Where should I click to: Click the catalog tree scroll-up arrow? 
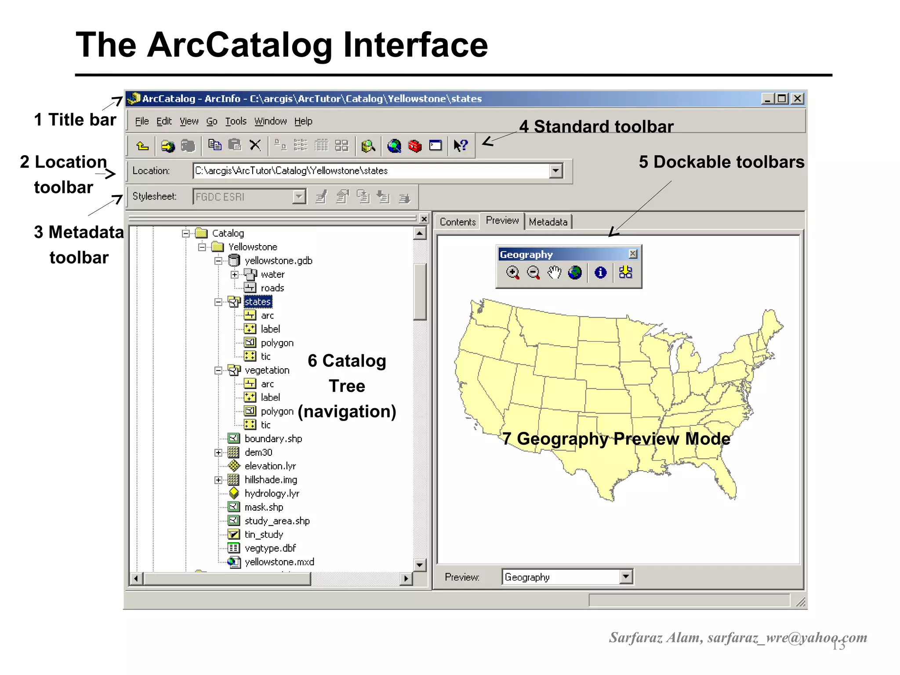tap(420, 233)
